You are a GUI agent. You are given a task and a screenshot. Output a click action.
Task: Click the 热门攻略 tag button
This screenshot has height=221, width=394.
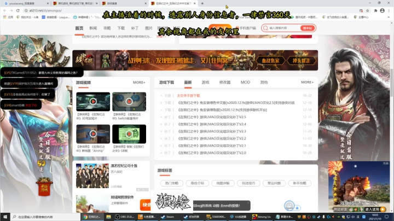172,183
